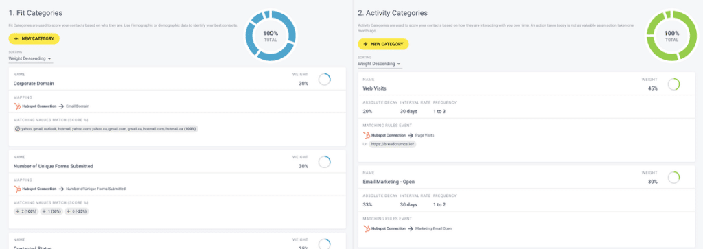
Task: Click New Category button under Fit Categories
Action: (x=34, y=38)
